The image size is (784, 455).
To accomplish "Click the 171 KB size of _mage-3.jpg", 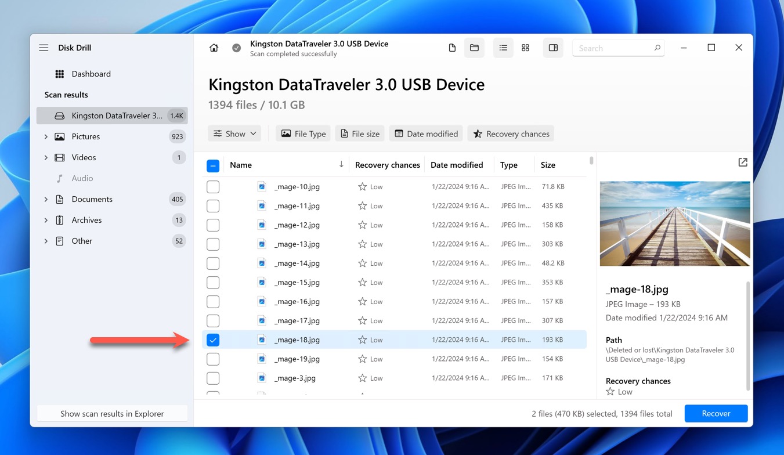I will pos(552,378).
